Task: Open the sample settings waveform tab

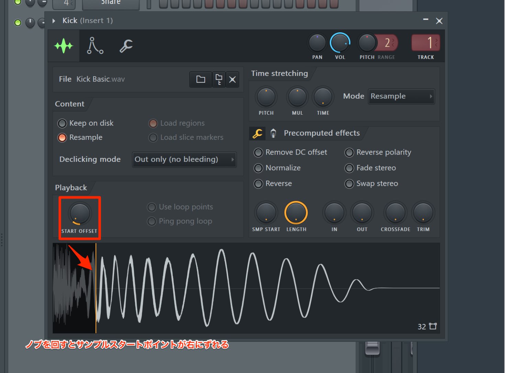Action: (64, 46)
